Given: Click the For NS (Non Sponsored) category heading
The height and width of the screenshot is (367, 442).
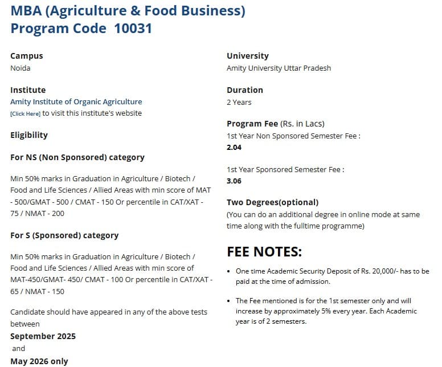Looking at the screenshot, I should pyautogui.click(x=77, y=157).
